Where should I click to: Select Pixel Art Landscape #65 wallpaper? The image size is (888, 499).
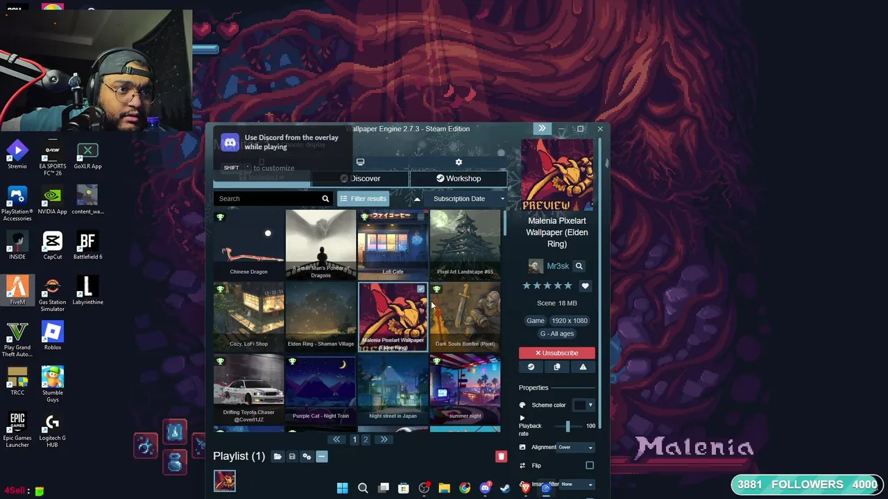click(465, 245)
